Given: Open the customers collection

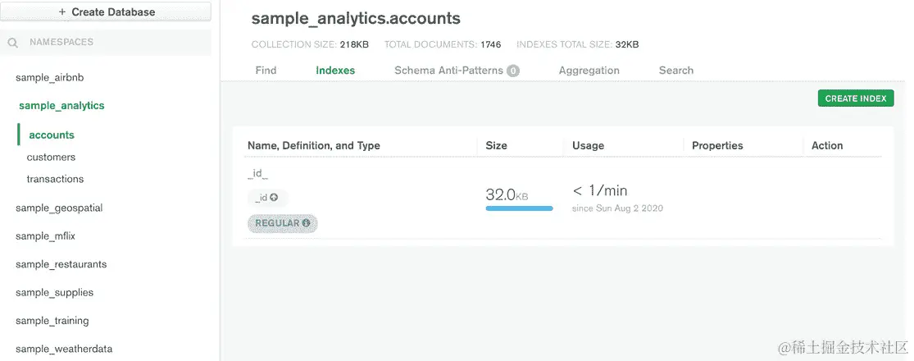Looking at the screenshot, I should pos(51,157).
